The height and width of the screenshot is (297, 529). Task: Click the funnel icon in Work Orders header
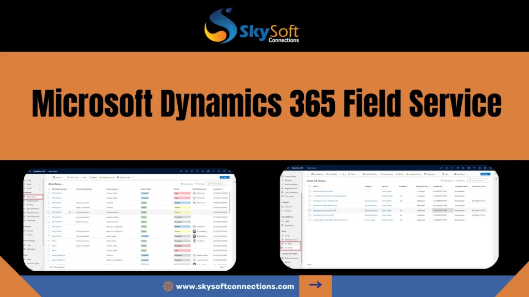coord(197,171)
